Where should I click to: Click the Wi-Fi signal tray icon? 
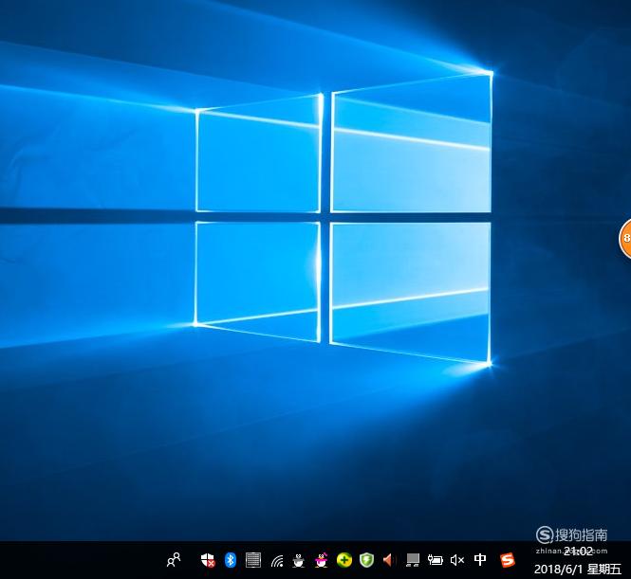[x=276, y=560]
